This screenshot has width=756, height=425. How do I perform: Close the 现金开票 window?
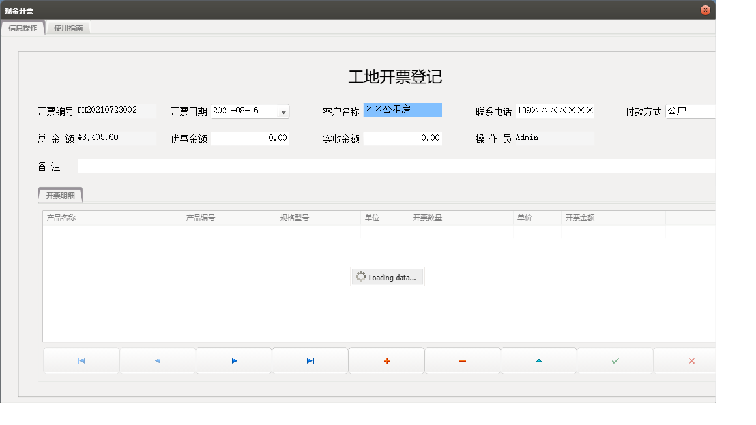(x=705, y=9)
